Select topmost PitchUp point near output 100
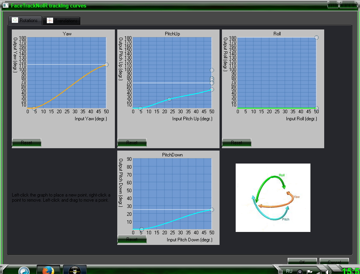360x274 pixels. click(x=212, y=70)
